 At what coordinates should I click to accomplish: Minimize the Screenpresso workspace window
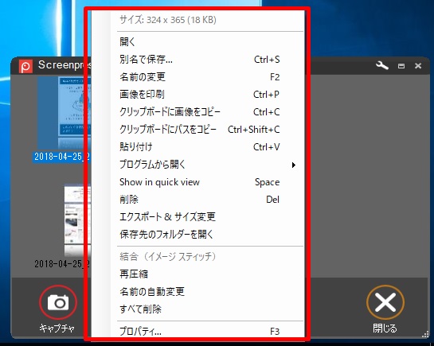click(x=401, y=66)
